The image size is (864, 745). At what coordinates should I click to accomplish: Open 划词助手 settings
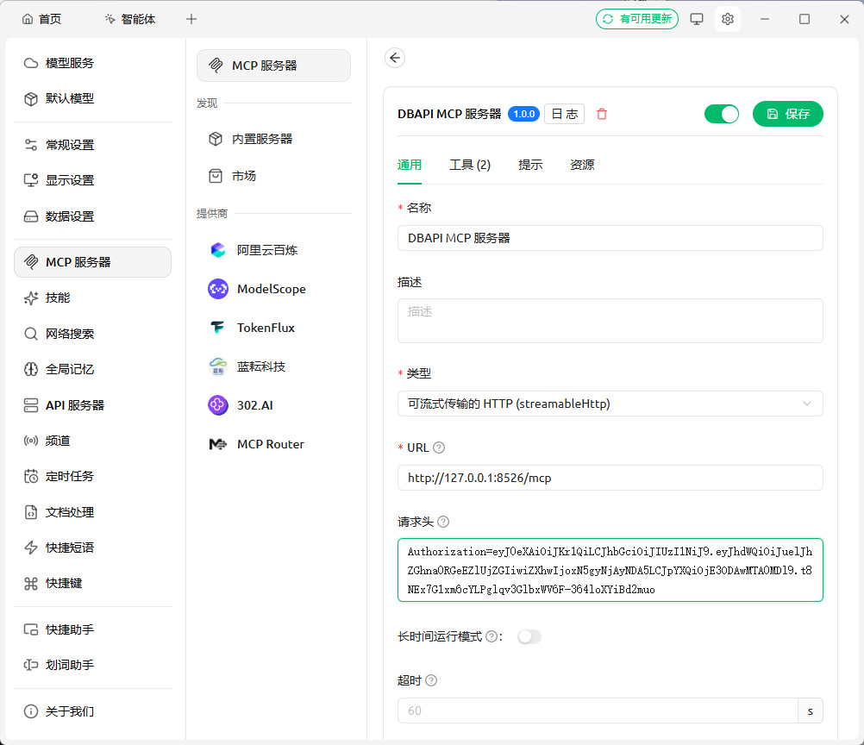click(92, 665)
